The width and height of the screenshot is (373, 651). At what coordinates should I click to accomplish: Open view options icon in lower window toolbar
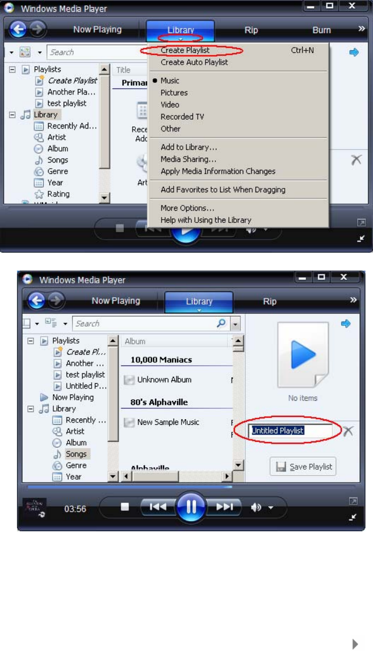50,323
